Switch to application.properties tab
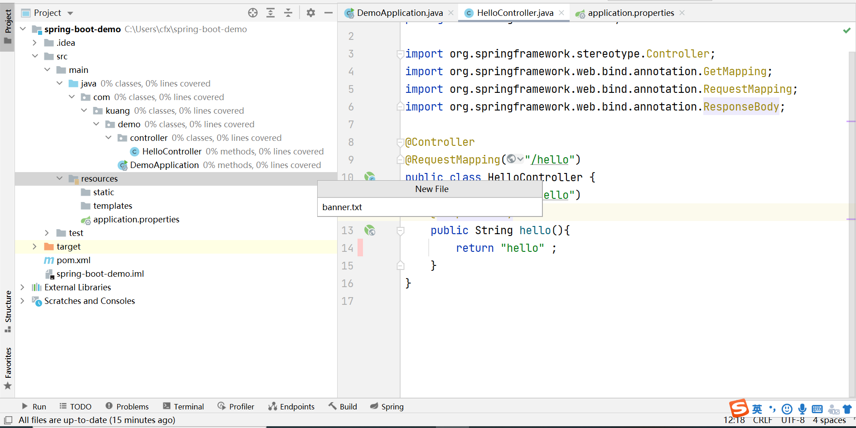 coord(630,13)
